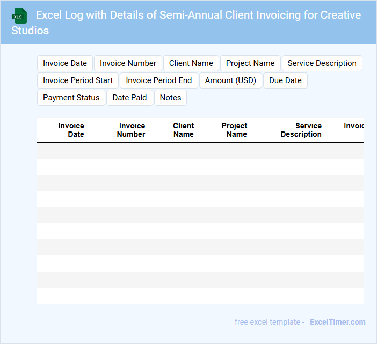Click the Project Name column header
Viewport: 377px width, 344px height.
click(235, 130)
